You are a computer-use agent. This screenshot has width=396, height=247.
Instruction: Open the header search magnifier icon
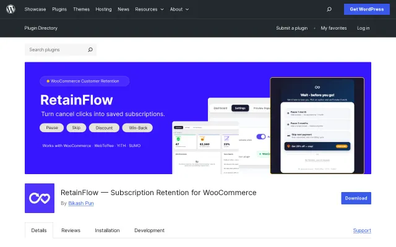[329, 9]
